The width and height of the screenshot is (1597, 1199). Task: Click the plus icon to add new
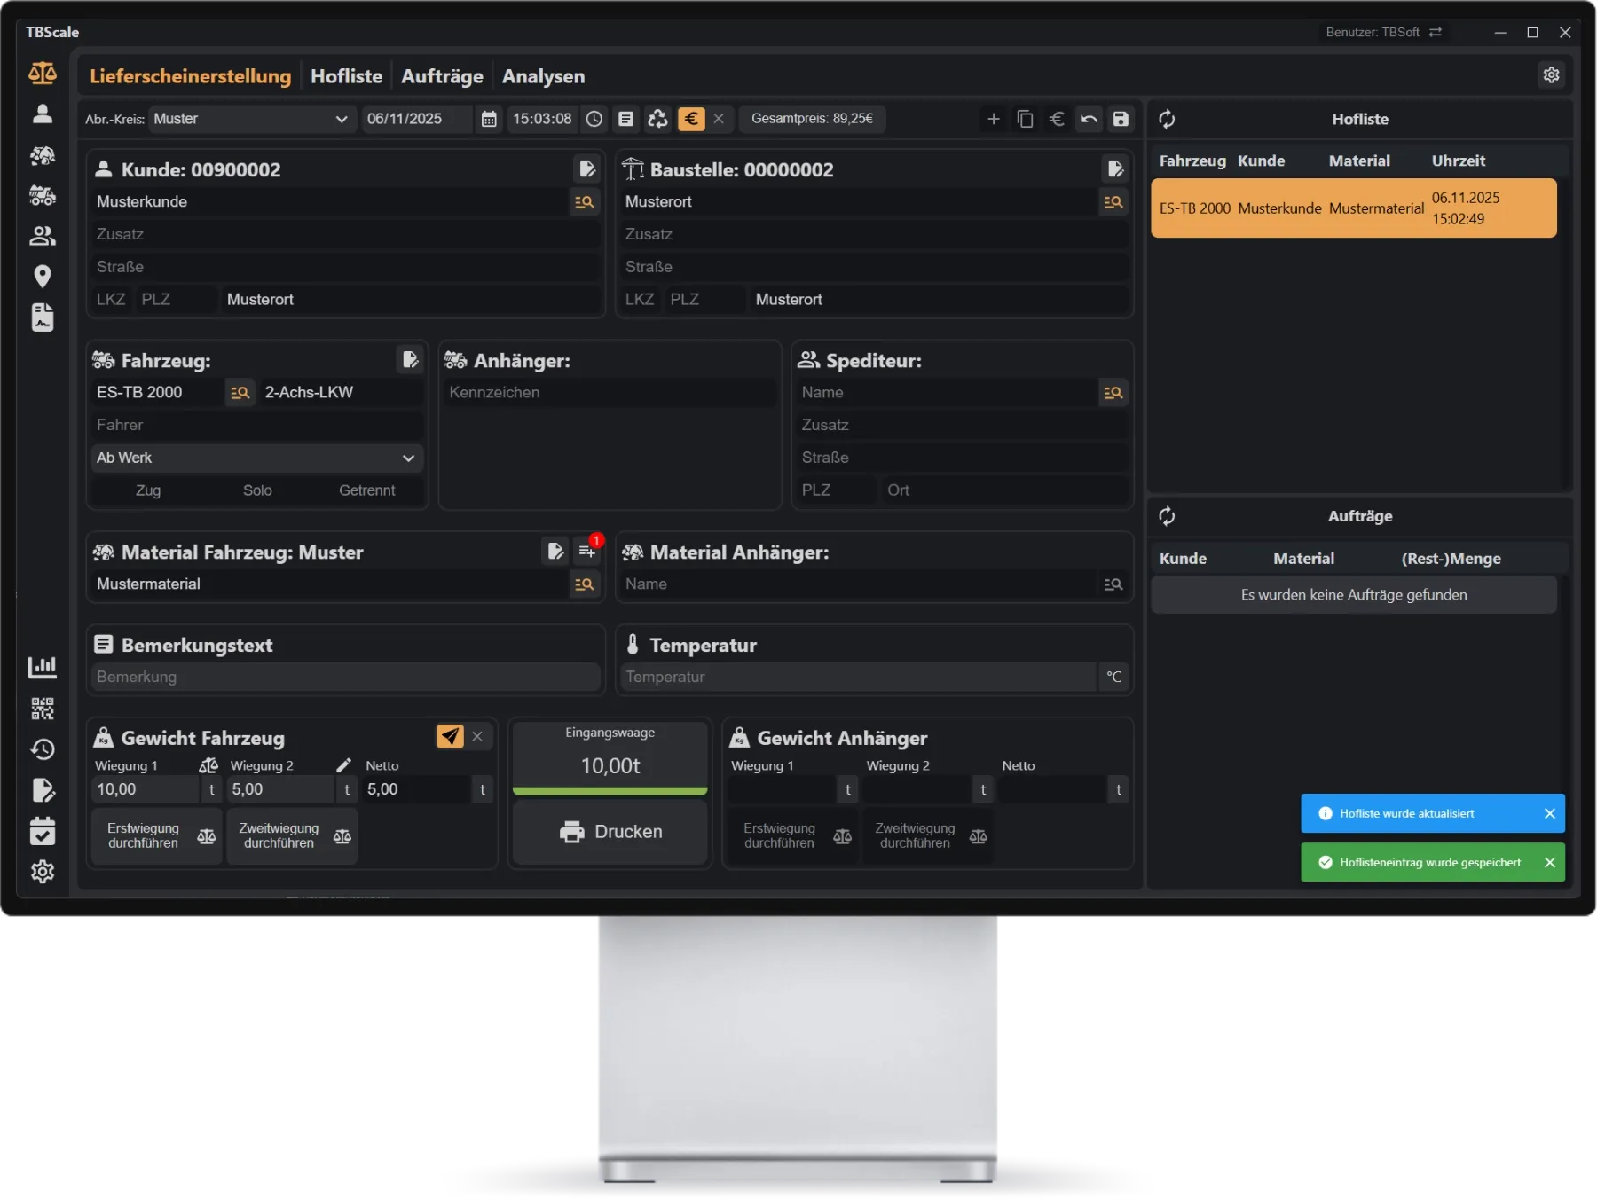click(993, 119)
